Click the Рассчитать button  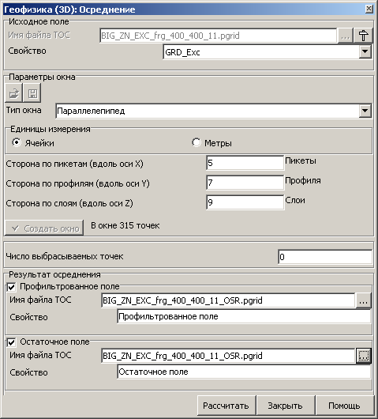coord(226,406)
